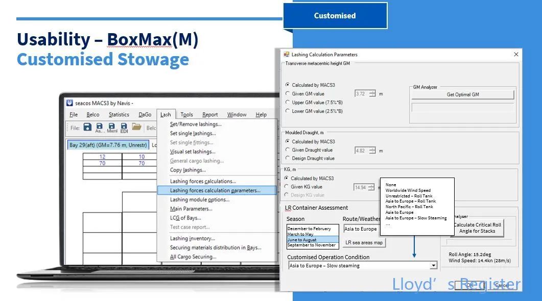Open the Tools menu
The height and width of the screenshot is (301, 542).
[x=186, y=115]
